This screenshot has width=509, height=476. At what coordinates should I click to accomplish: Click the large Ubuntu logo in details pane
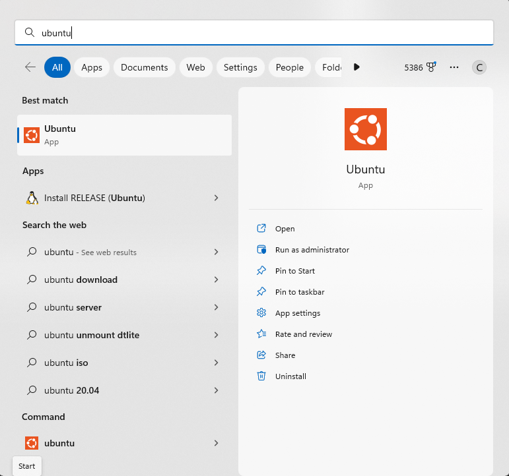366,129
